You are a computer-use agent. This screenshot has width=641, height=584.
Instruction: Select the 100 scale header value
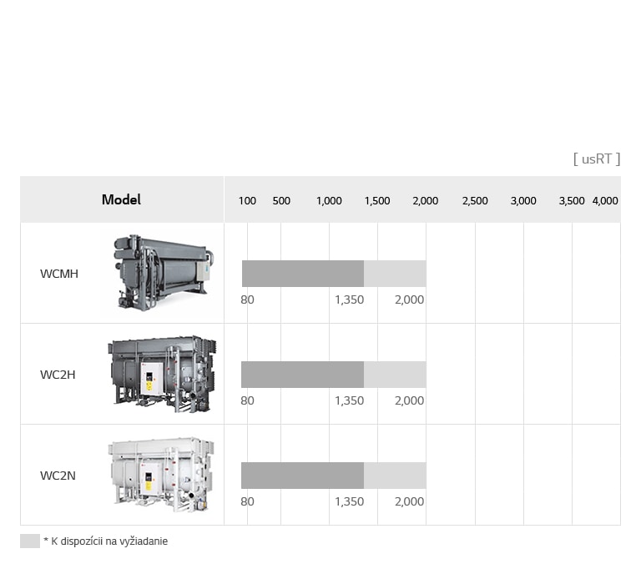(x=248, y=201)
